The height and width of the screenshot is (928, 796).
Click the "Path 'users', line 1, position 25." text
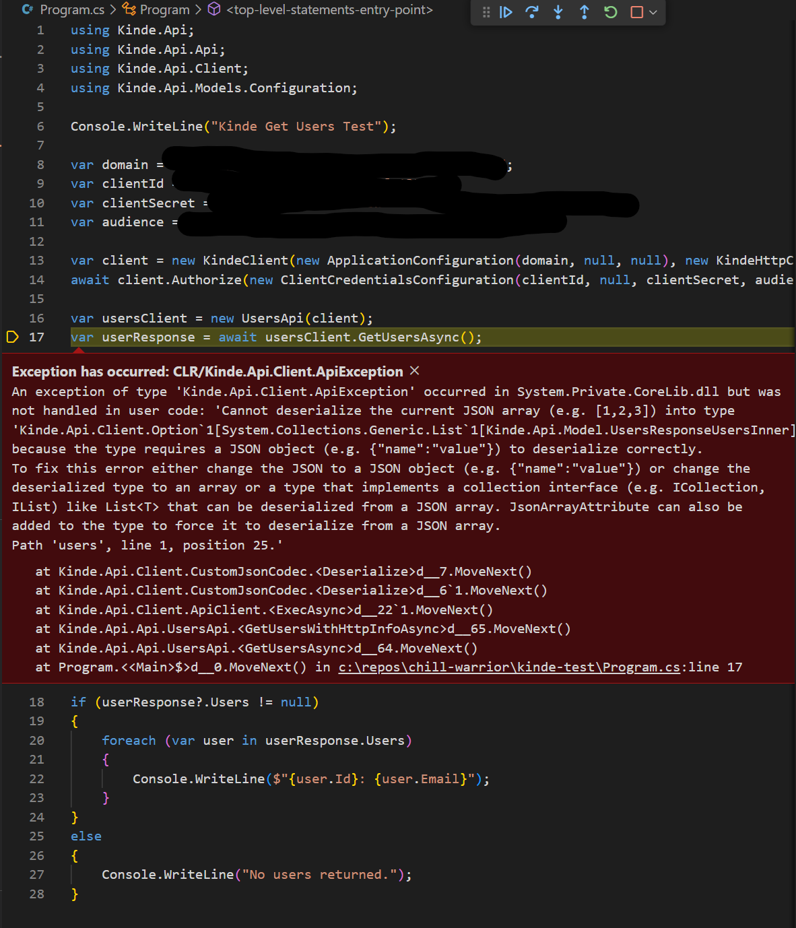pyautogui.click(x=147, y=545)
